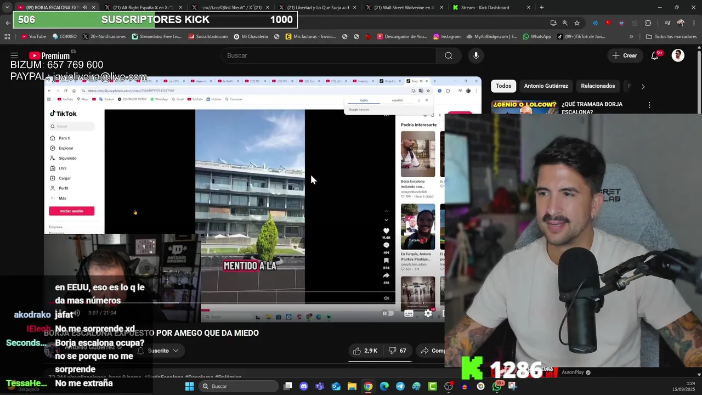Open tab search dropdown arrow
This screenshot has width=702, height=395.
(x=7, y=8)
